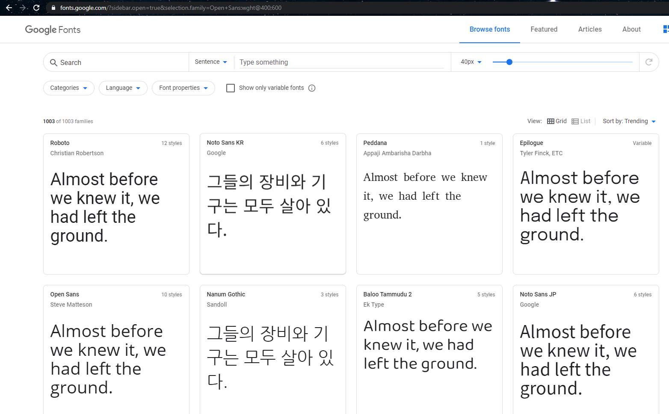Go to the Featured tab
Viewport: 669px width, 414px height.
(x=544, y=29)
